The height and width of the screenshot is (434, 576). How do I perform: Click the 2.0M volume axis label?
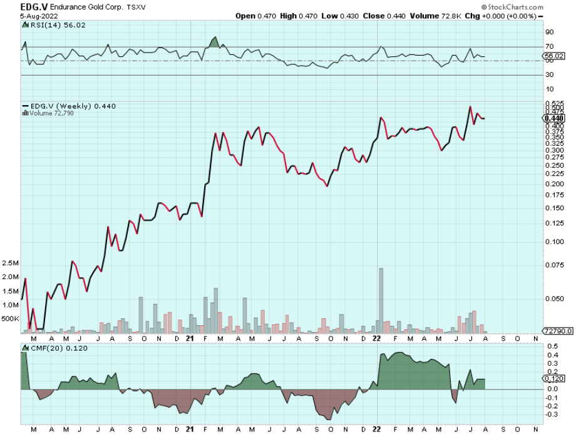[10, 277]
